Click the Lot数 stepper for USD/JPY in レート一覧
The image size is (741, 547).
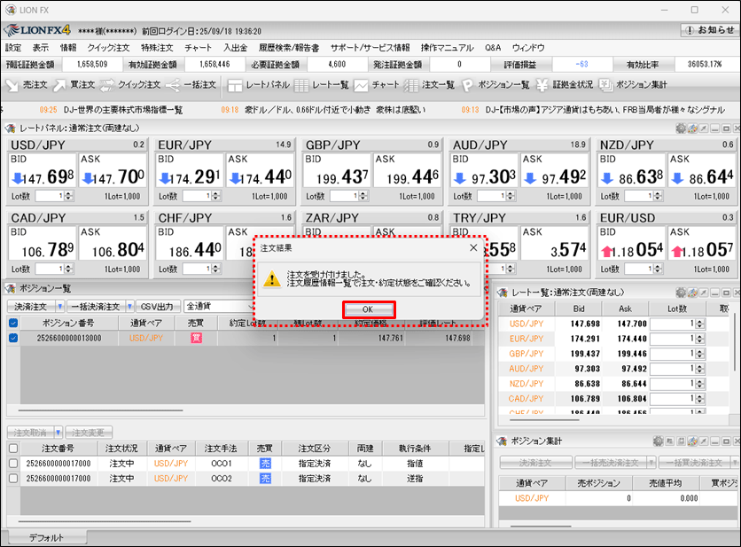click(699, 324)
